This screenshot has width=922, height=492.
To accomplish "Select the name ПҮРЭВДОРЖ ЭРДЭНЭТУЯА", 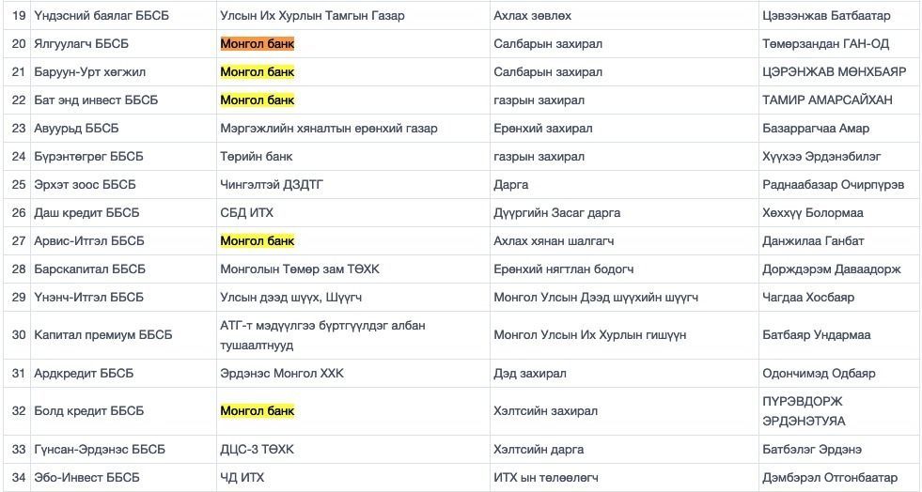I will click(804, 410).
